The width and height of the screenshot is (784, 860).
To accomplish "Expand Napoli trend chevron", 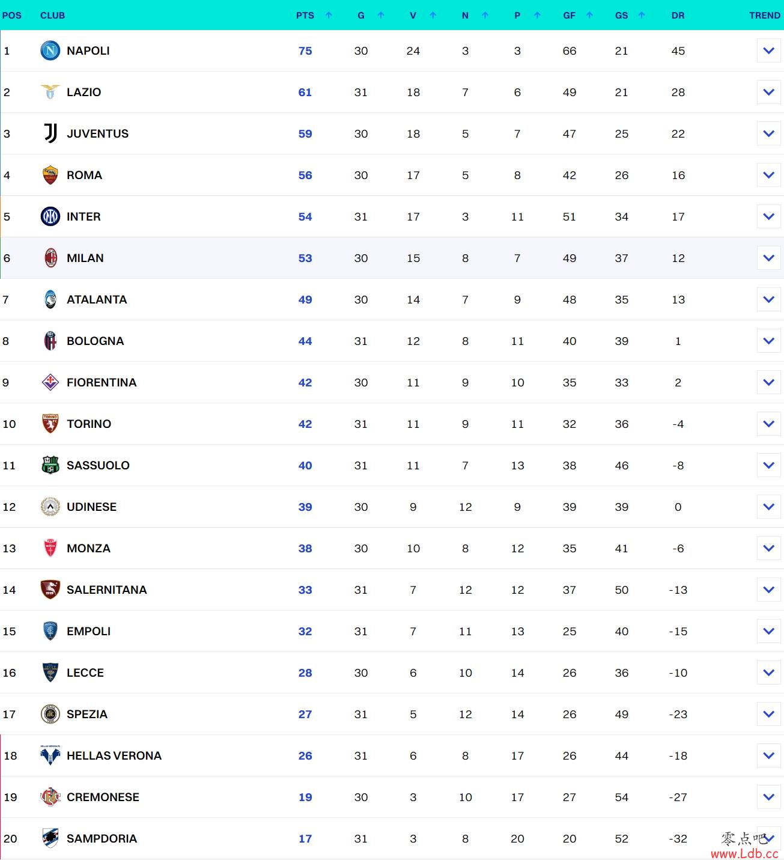I will point(768,51).
